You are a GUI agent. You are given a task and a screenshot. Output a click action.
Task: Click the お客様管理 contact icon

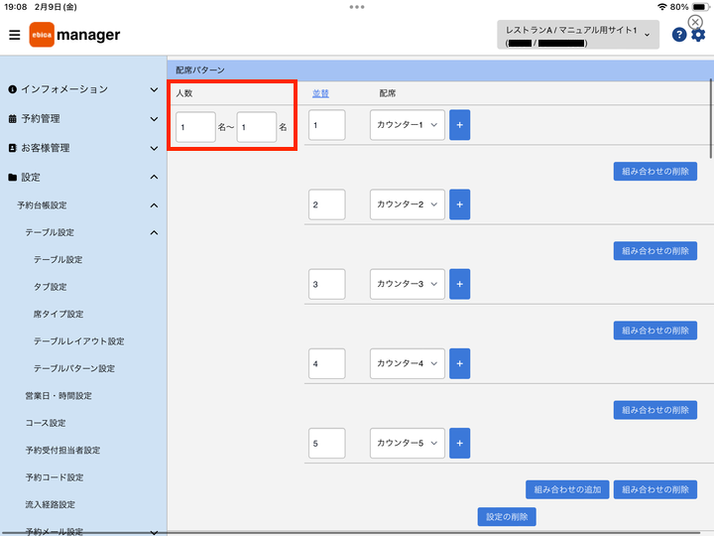(x=12, y=148)
